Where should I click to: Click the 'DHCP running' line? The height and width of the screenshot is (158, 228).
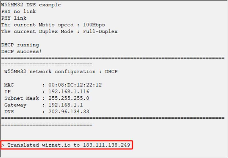(20, 45)
